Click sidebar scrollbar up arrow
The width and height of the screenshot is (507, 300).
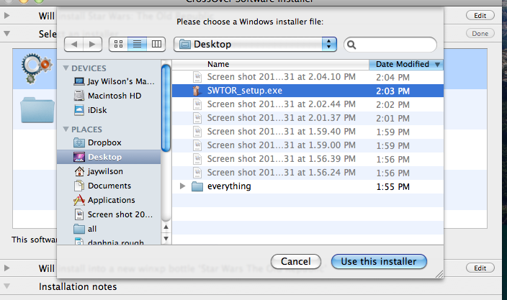pyautogui.click(x=166, y=227)
